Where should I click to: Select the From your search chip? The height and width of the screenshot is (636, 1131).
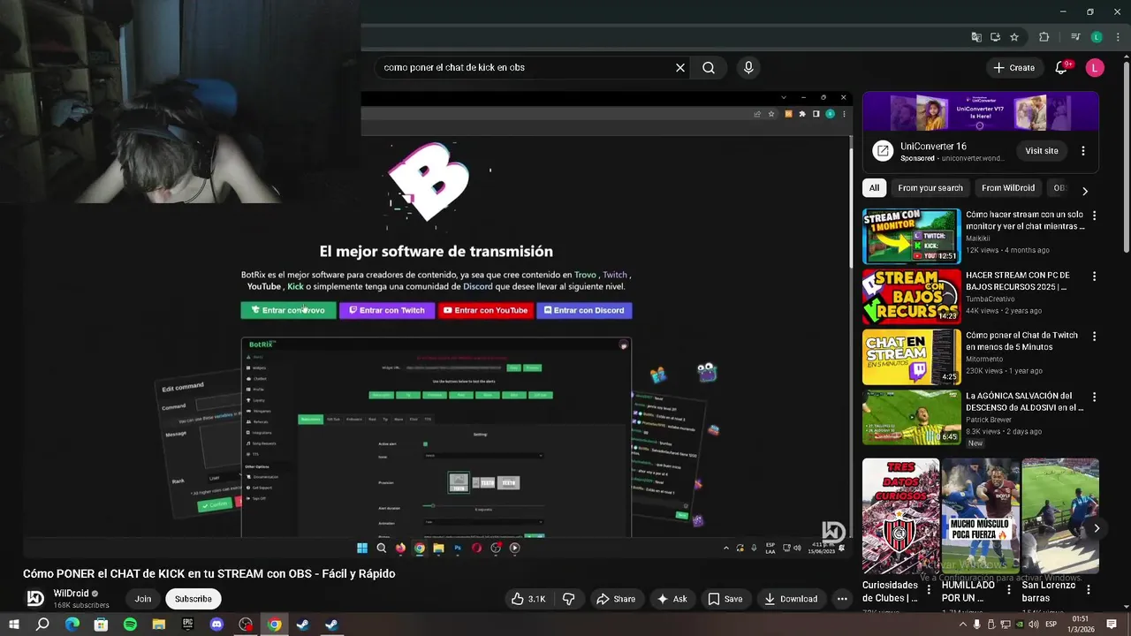pyautogui.click(x=930, y=188)
